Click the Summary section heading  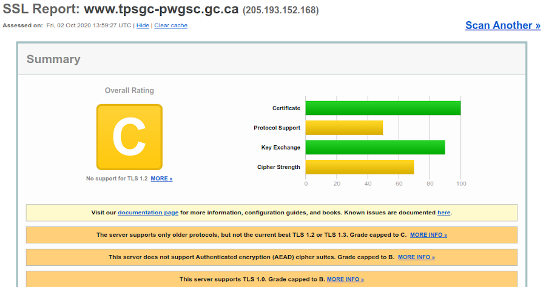(53, 59)
